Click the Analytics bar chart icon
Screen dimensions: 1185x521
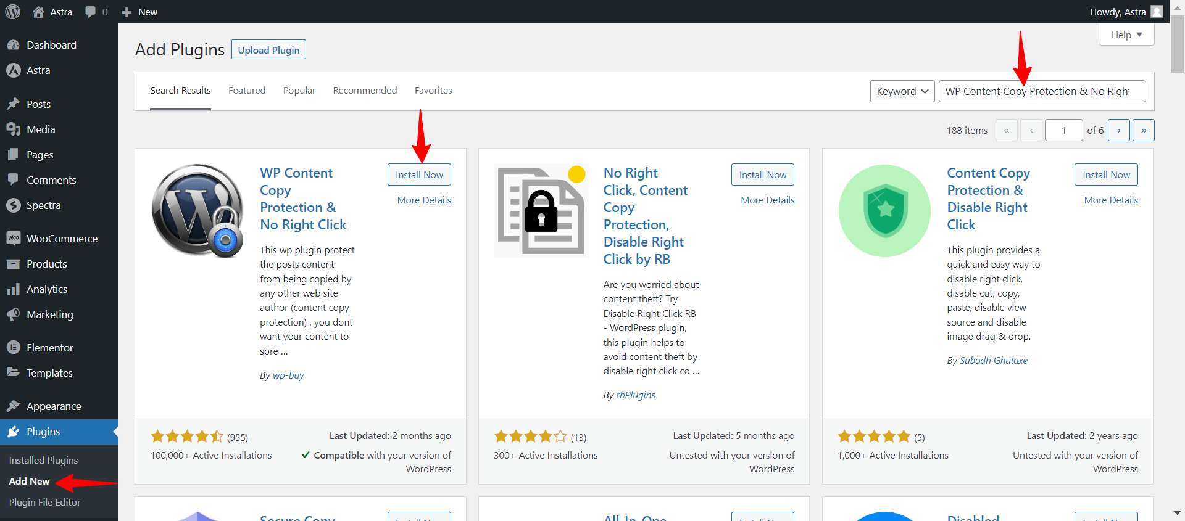pos(14,289)
